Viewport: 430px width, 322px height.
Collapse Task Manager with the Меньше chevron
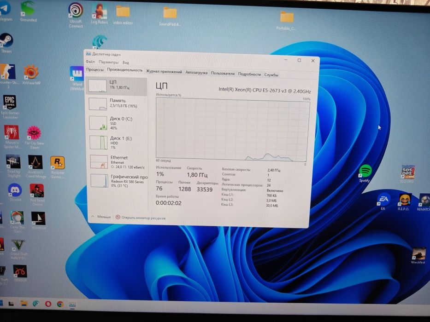pyautogui.click(x=101, y=217)
